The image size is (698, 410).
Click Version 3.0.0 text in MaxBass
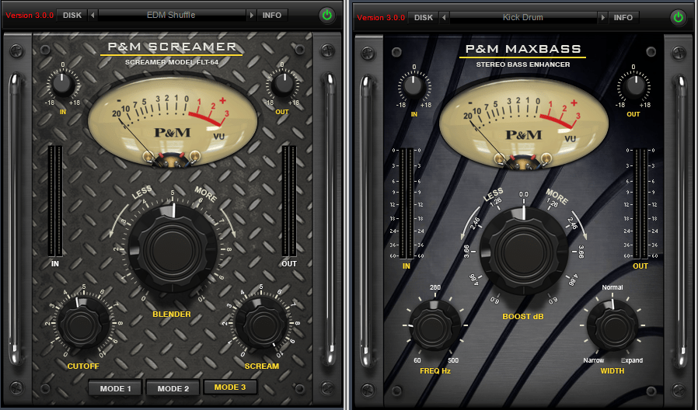(x=381, y=17)
